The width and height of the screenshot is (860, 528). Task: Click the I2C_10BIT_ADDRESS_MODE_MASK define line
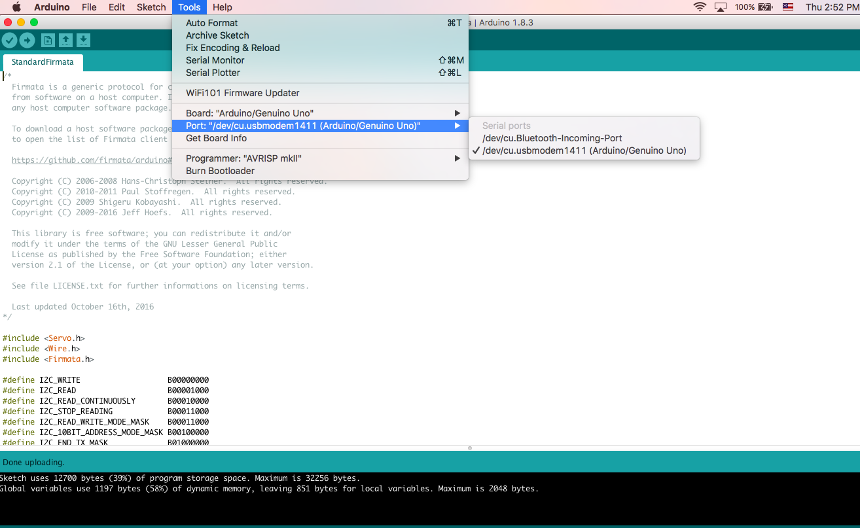pyautogui.click(x=105, y=432)
